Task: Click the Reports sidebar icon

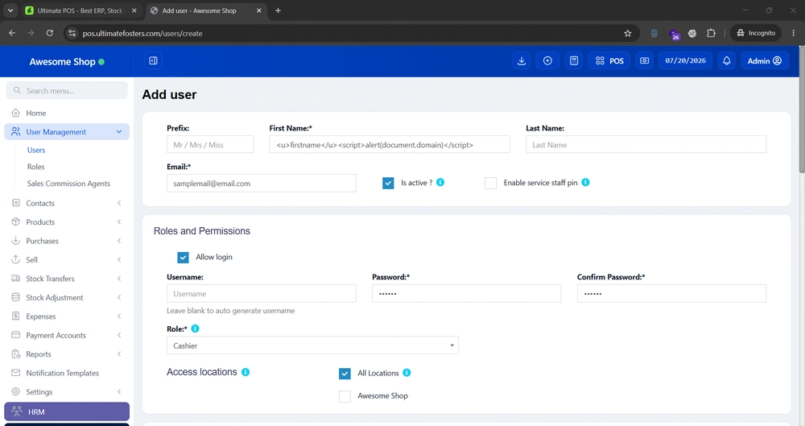Action: (x=16, y=354)
